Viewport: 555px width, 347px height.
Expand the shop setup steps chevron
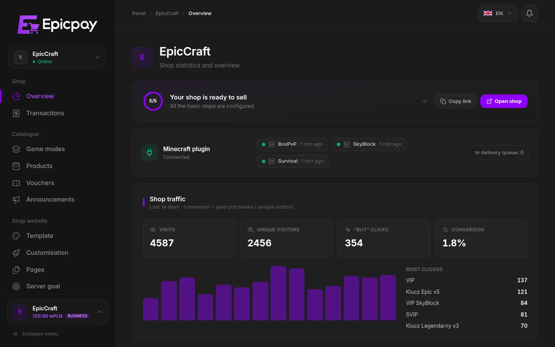[425, 101]
